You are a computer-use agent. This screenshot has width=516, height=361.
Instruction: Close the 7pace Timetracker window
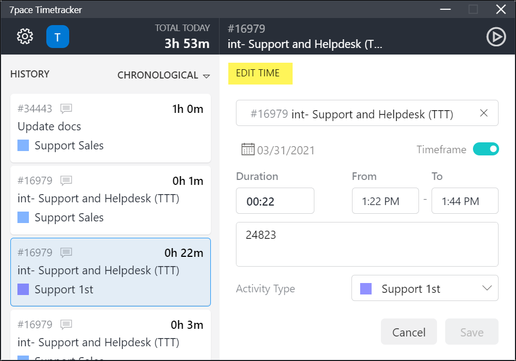501,9
